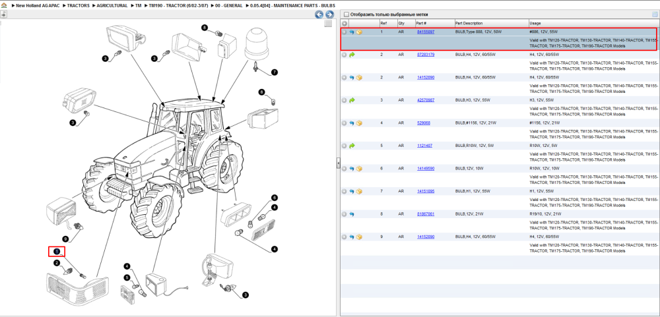Image resolution: width=660 pixels, height=317 pixels.
Task: Open 'TM190 - TRACTOR (6/02-3/07)' breadcrumb
Action: tap(178, 6)
